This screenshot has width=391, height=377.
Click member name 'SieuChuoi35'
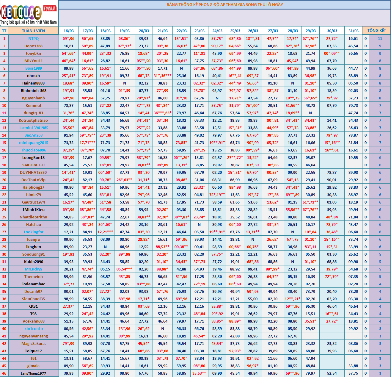coord(33,299)
